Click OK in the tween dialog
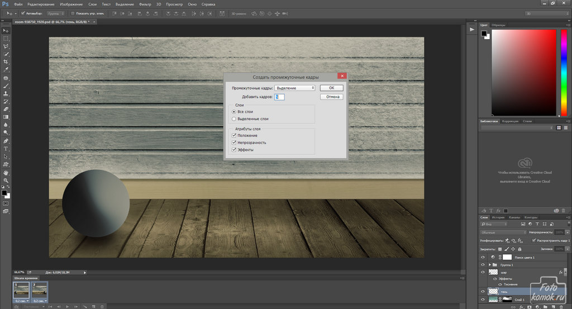This screenshot has width=572, height=309. [331, 88]
